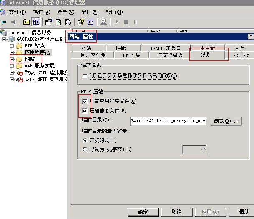Click the Export list toolbar icon

pos(68,22)
